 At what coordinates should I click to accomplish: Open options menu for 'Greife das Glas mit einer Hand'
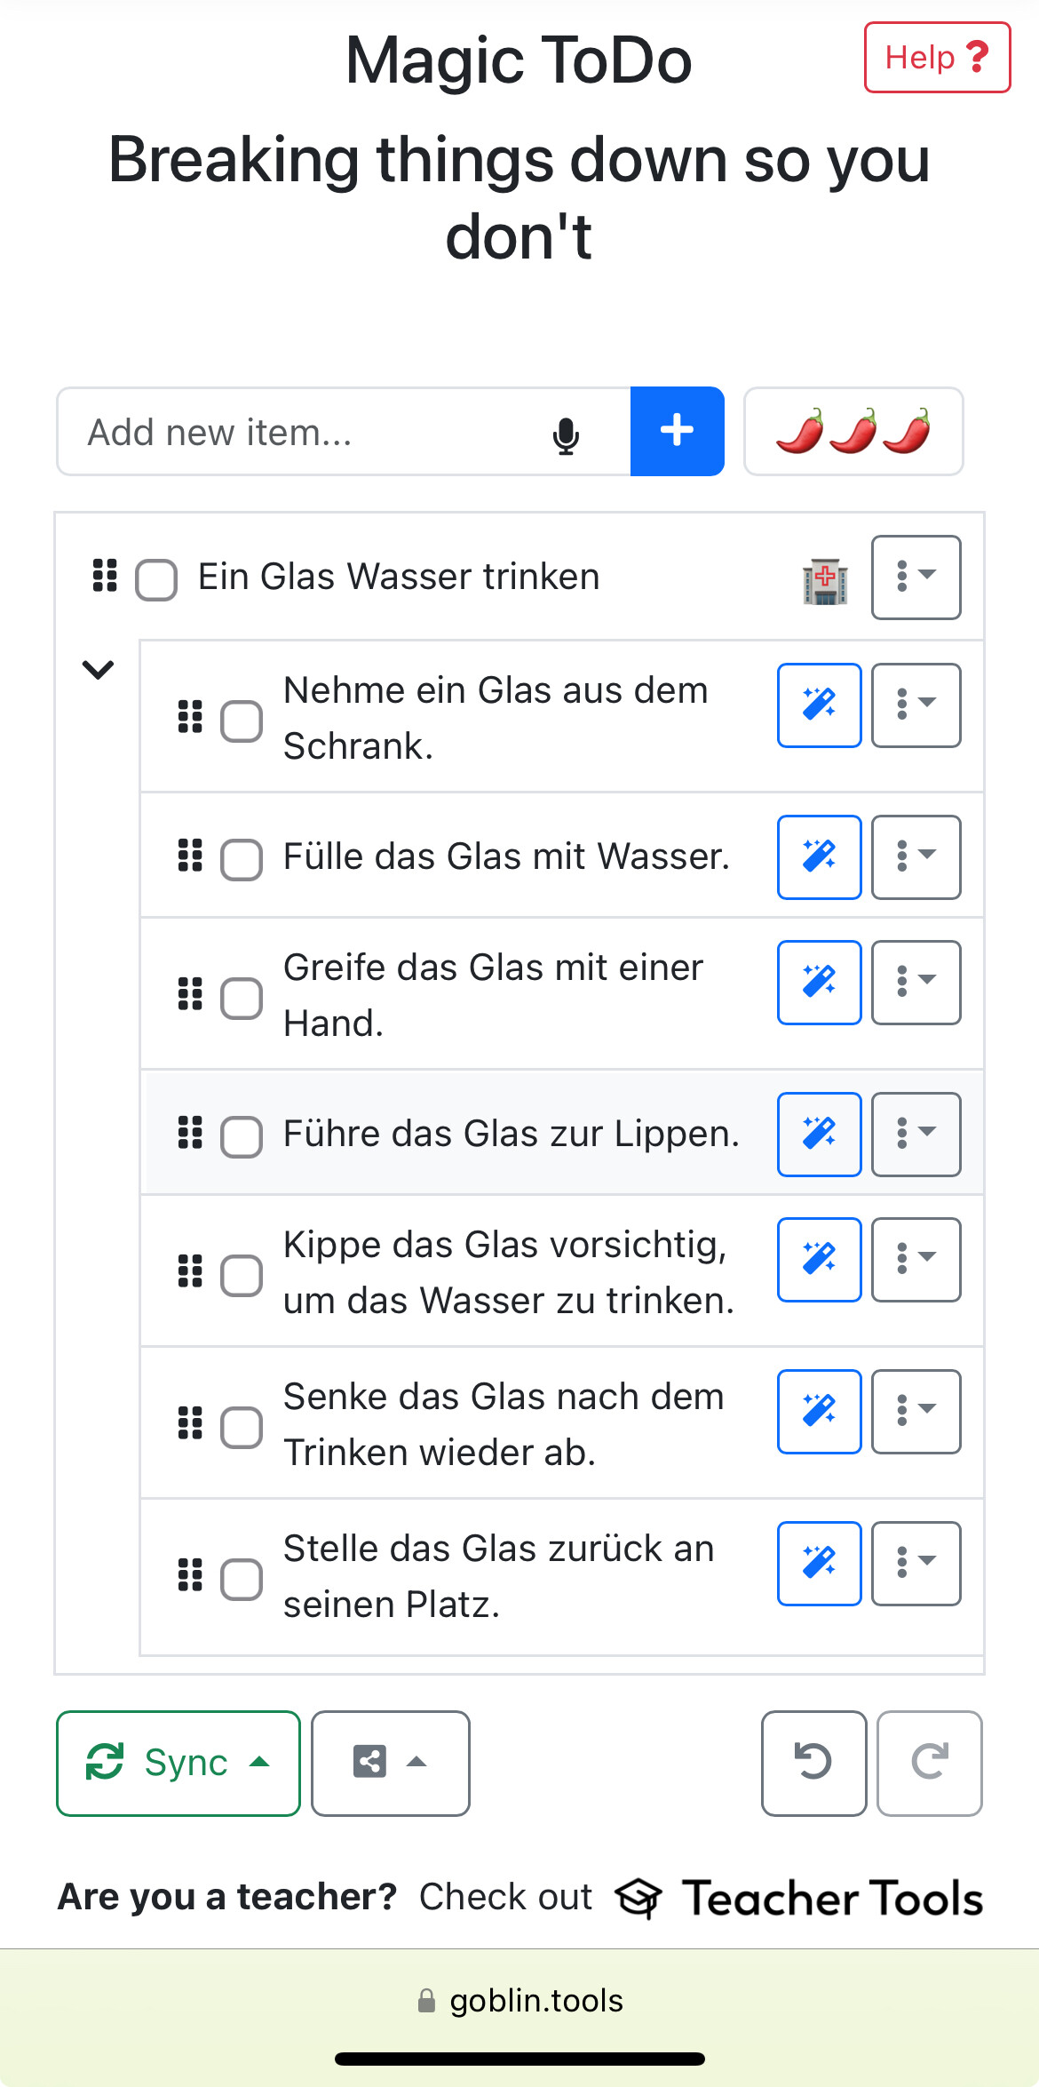pos(916,982)
